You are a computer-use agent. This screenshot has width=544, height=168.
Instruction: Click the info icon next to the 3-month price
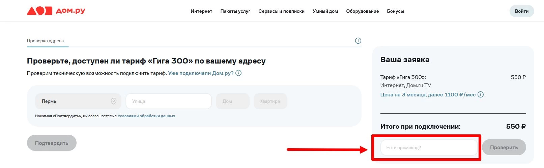coord(481,94)
